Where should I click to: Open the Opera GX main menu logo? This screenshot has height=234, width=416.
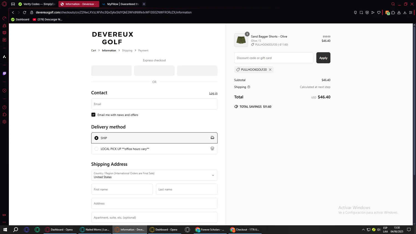click(4, 4)
